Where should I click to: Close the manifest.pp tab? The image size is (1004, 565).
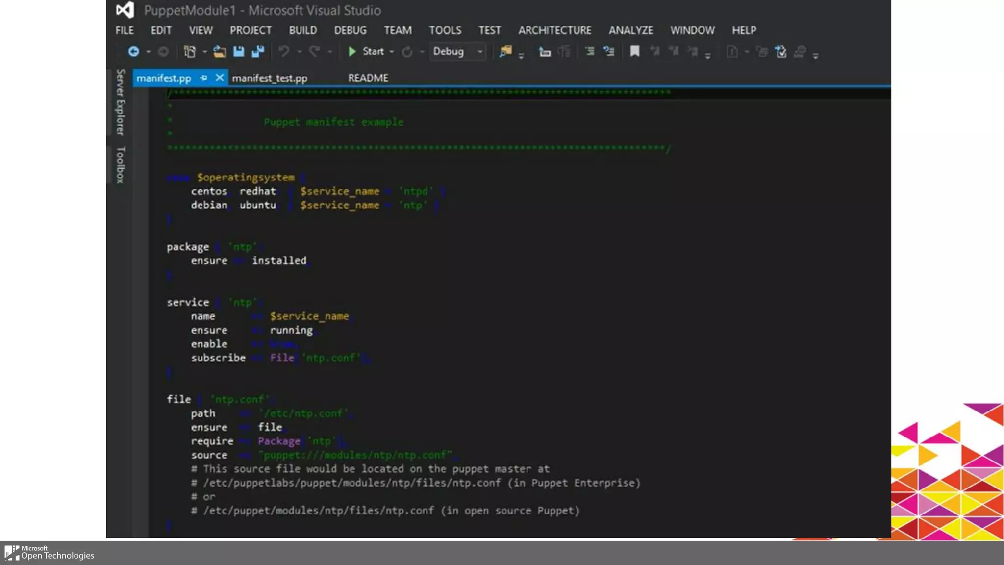220,78
